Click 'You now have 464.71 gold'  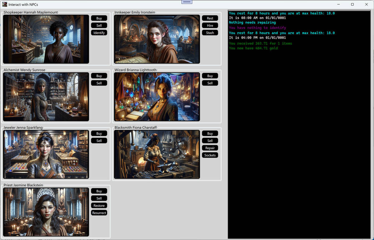(253, 48)
